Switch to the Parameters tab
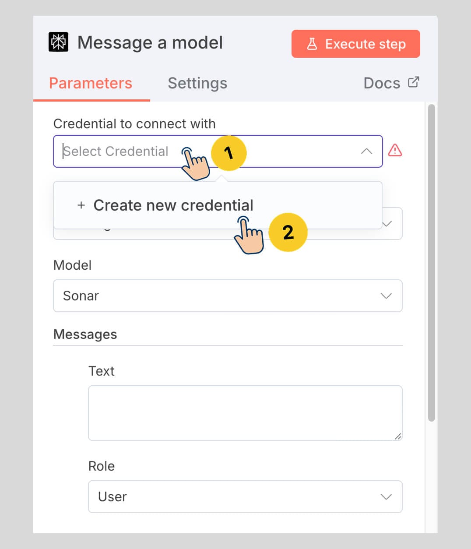 tap(91, 83)
